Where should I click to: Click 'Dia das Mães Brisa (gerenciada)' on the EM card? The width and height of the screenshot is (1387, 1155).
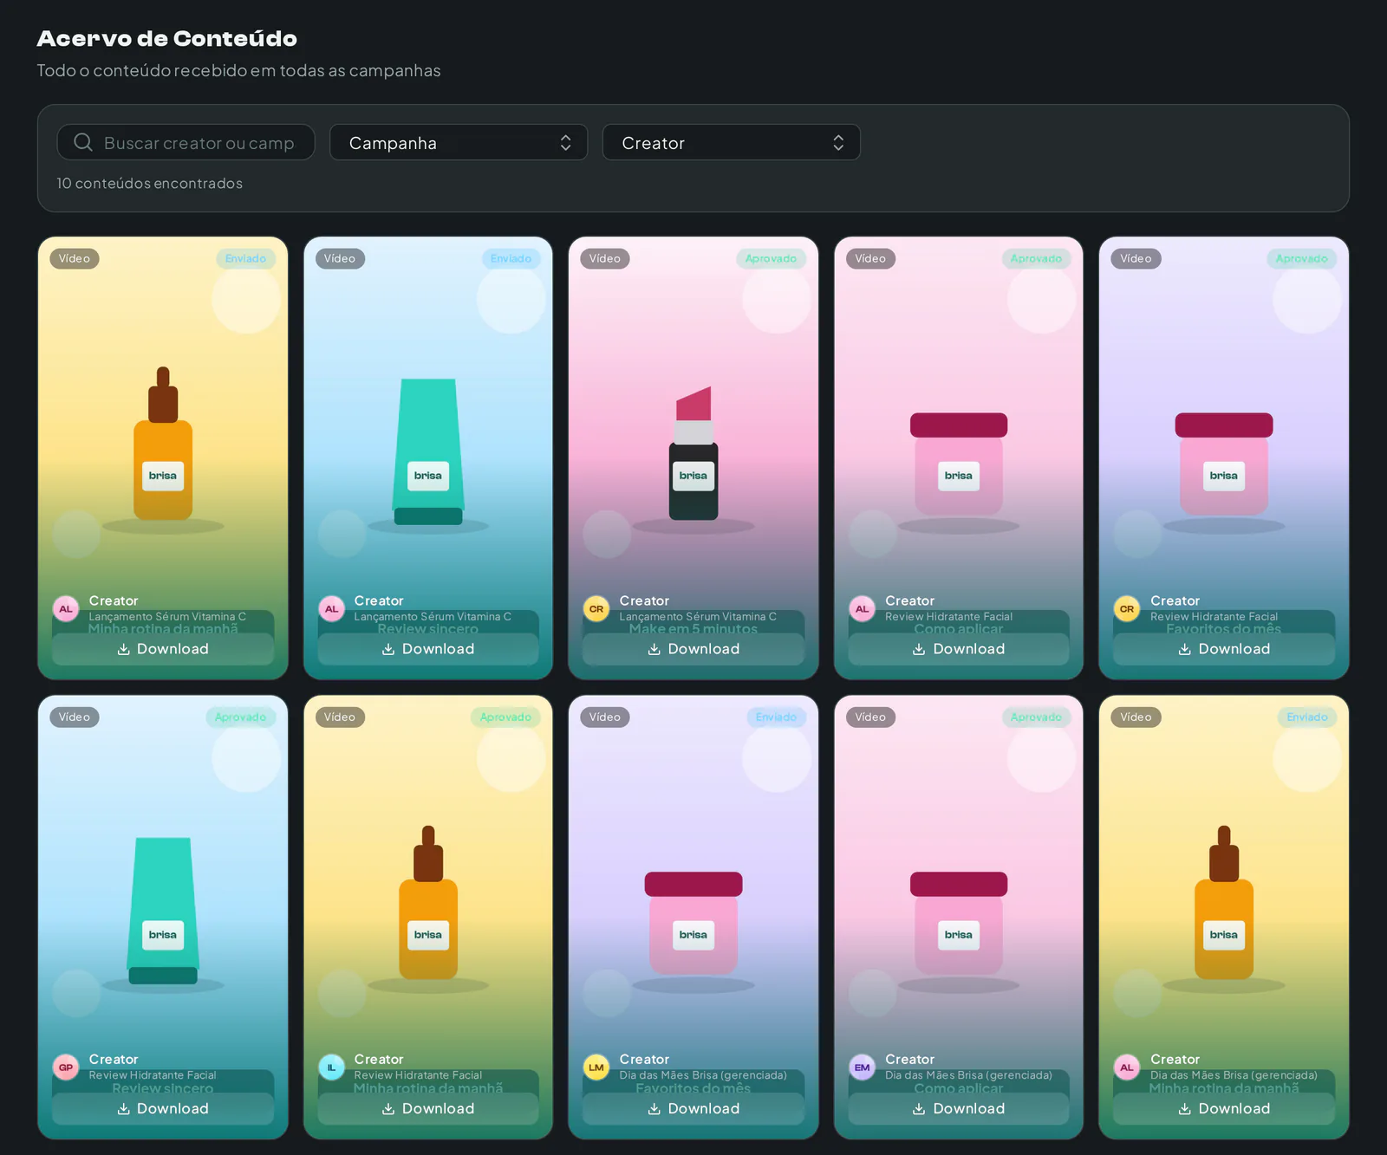click(968, 1075)
